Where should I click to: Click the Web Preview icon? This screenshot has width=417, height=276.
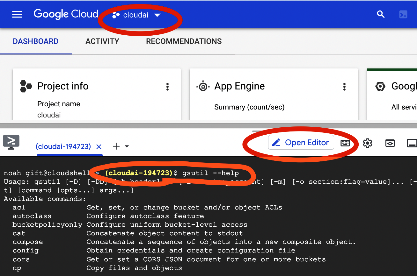click(390, 143)
